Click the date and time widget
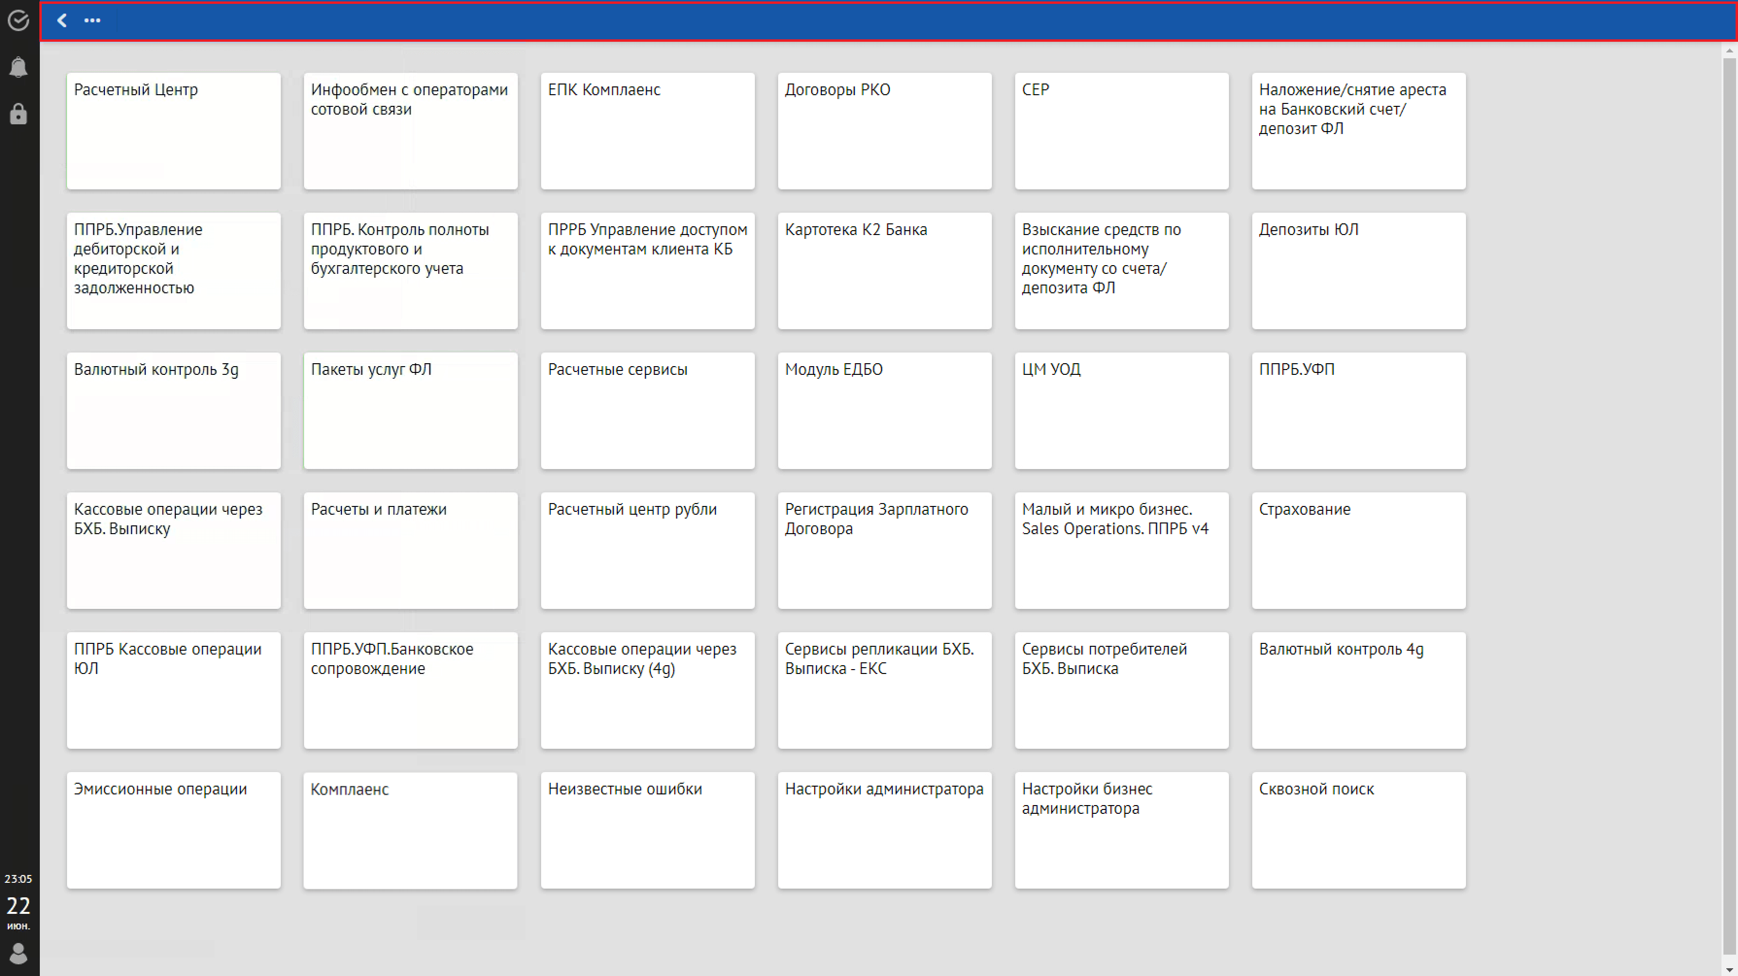 pyautogui.click(x=18, y=904)
